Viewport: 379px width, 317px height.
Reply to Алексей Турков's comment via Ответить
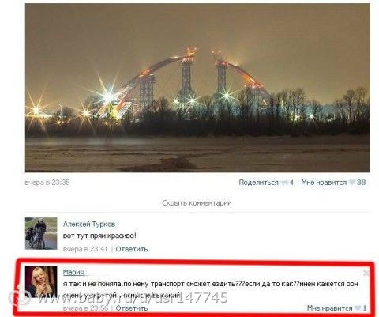132,249
